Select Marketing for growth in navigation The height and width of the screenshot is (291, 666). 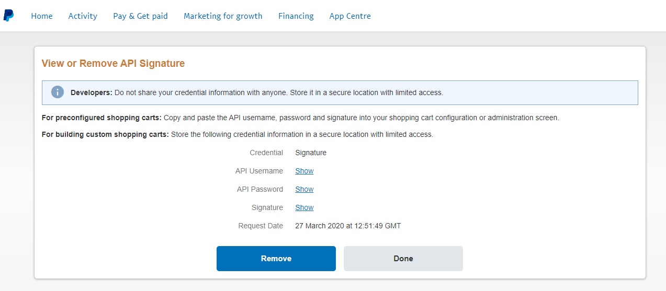(x=223, y=16)
